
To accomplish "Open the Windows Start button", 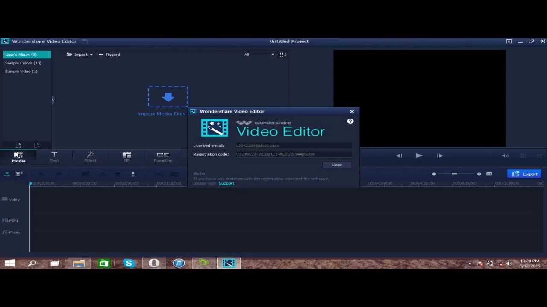I will click(x=9, y=264).
